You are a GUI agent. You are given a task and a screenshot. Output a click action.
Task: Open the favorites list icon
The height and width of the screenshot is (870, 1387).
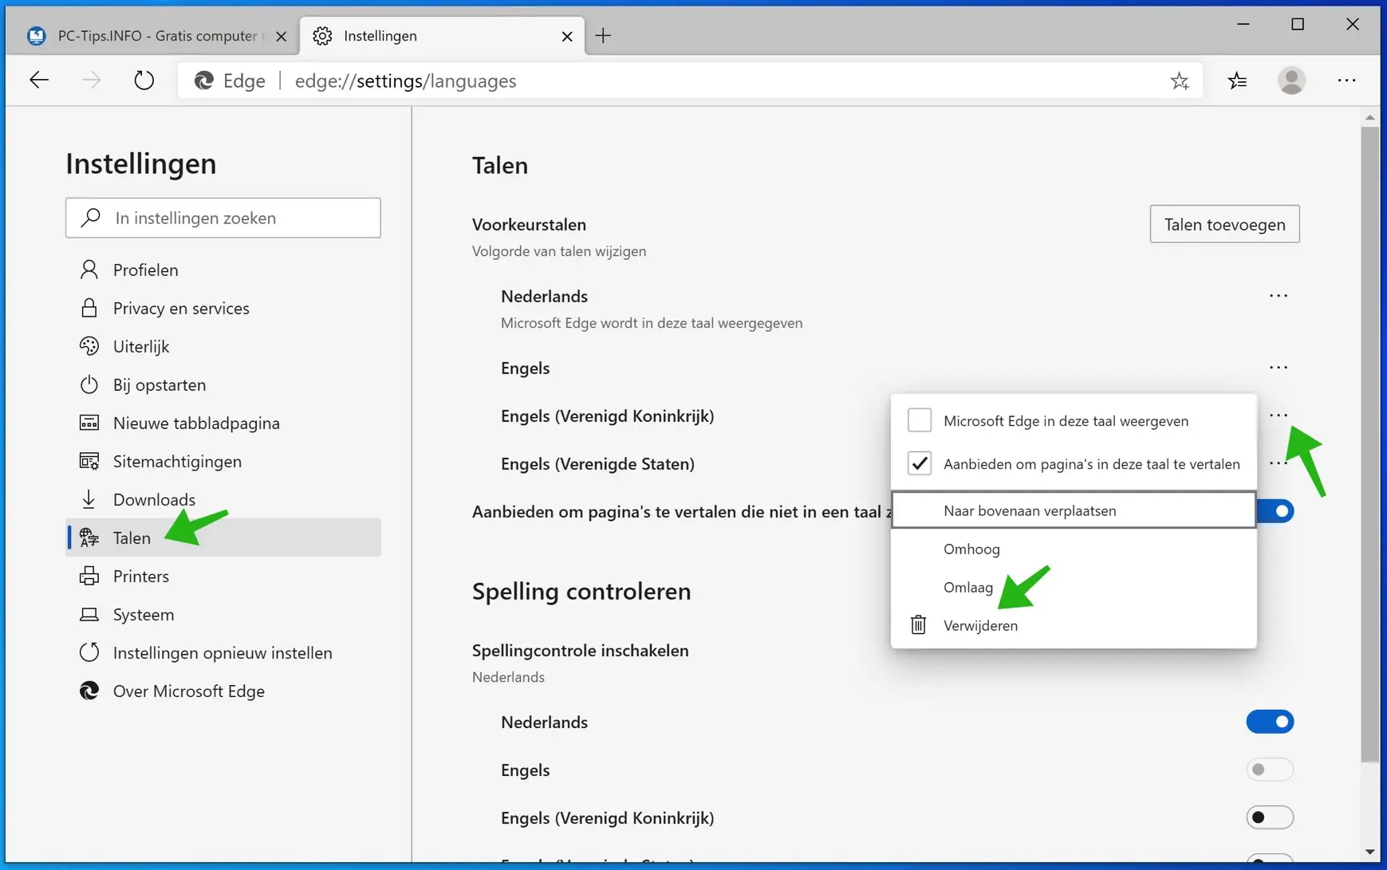[x=1237, y=81]
